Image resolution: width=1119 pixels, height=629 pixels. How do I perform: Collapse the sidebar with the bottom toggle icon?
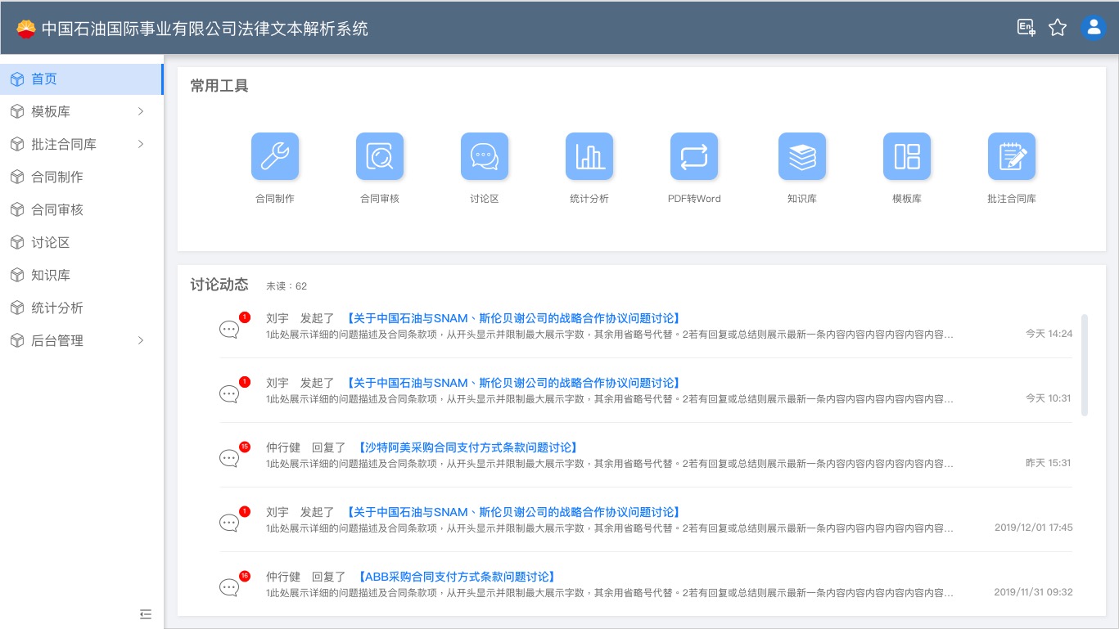pyautogui.click(x=146, y=613)
